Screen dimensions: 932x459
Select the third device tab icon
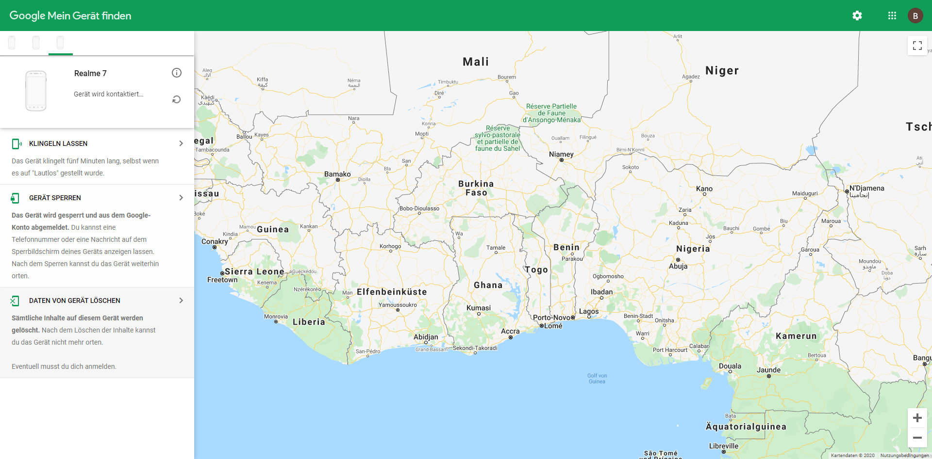coord(60,43)
